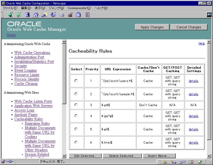
Task: Go back with the Back arrow icon
Action: [10, 15]
